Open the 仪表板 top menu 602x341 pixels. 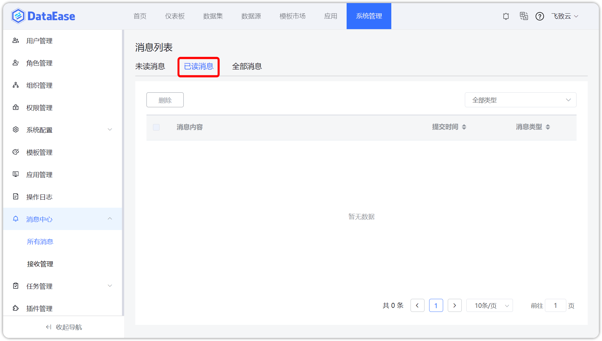click(x=175, y=16)
